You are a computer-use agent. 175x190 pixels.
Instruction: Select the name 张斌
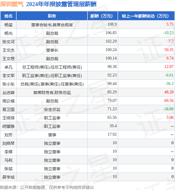tap(8, 169)
